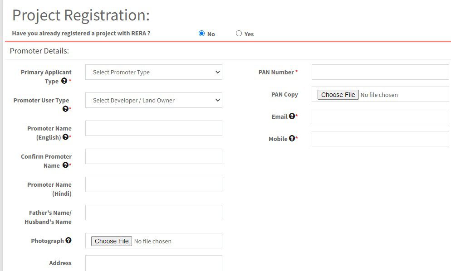451x271 pixels.
Task: Click help icon next to Photograph label
Action: click(68, 240)
